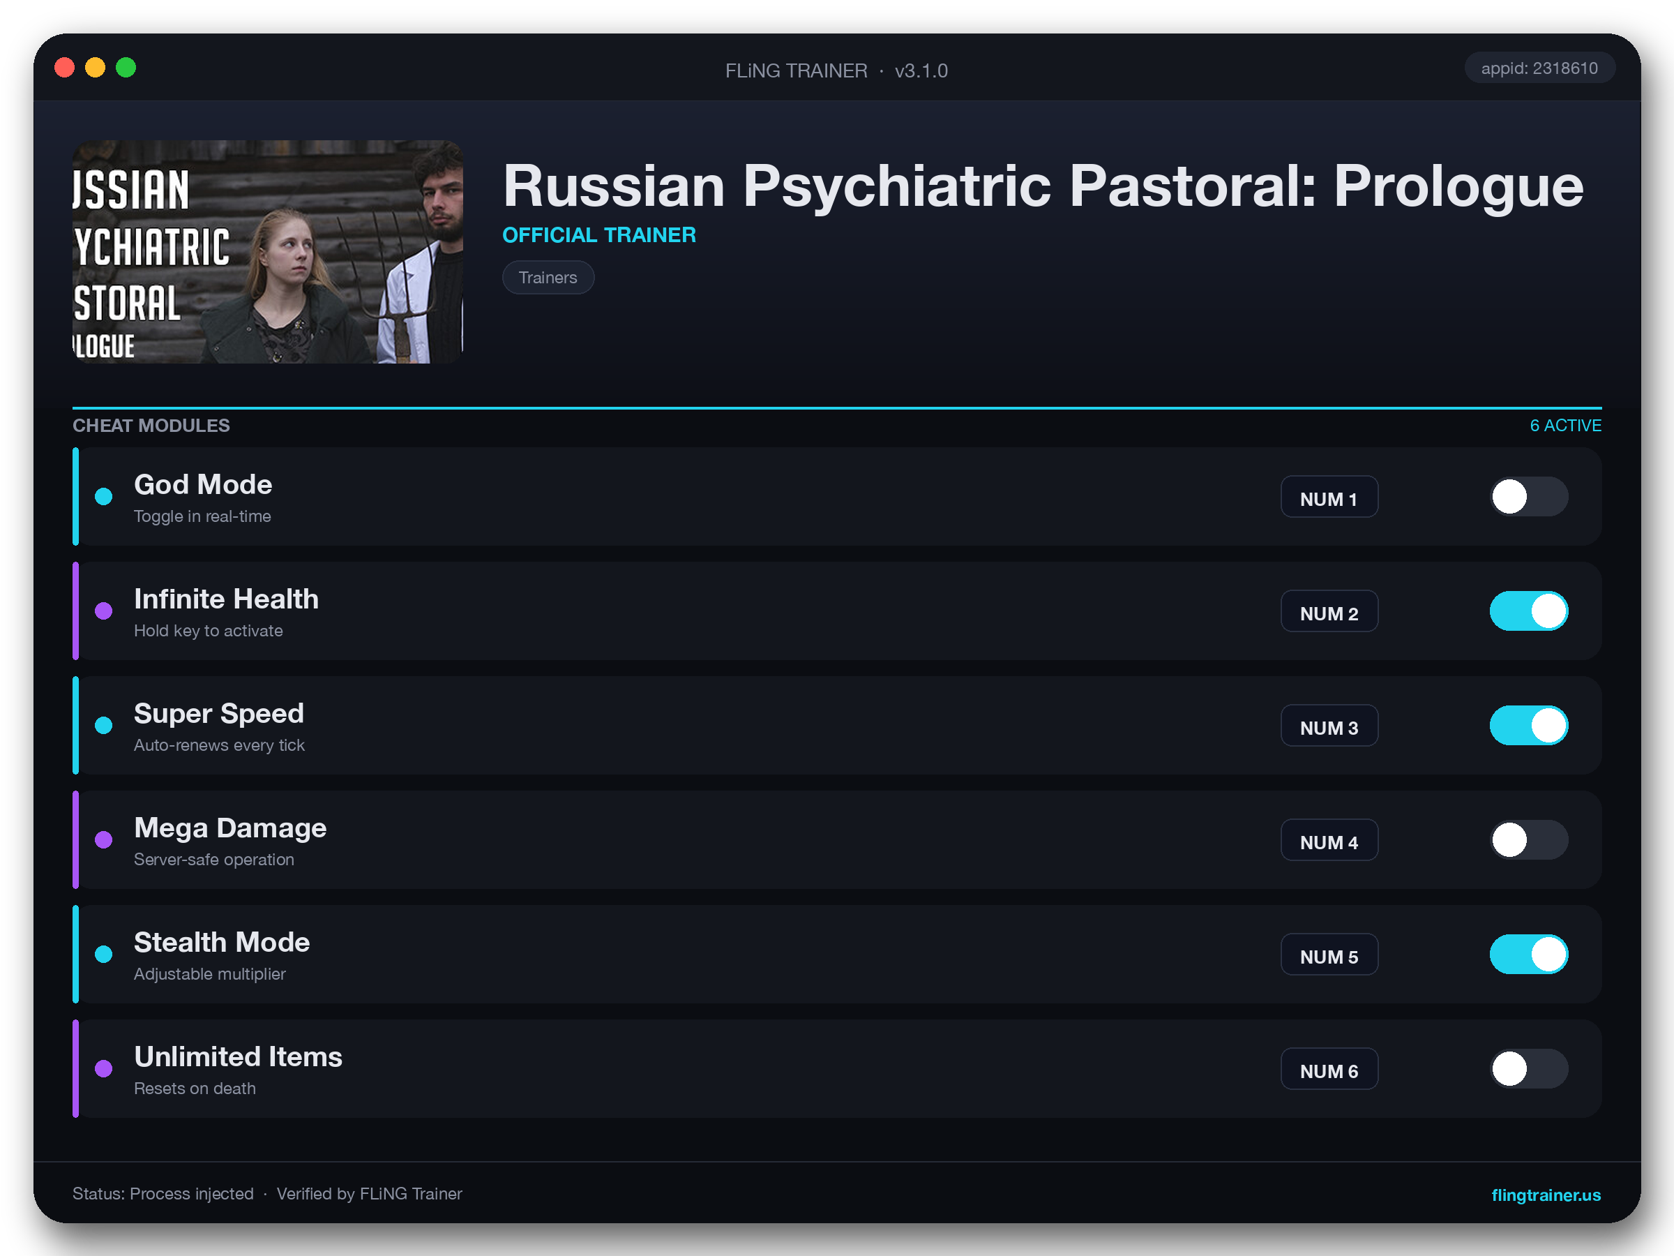Click the FLiNG TRAINER v3.1.0 window title
1674x1256 pixels.
[836, 70]
